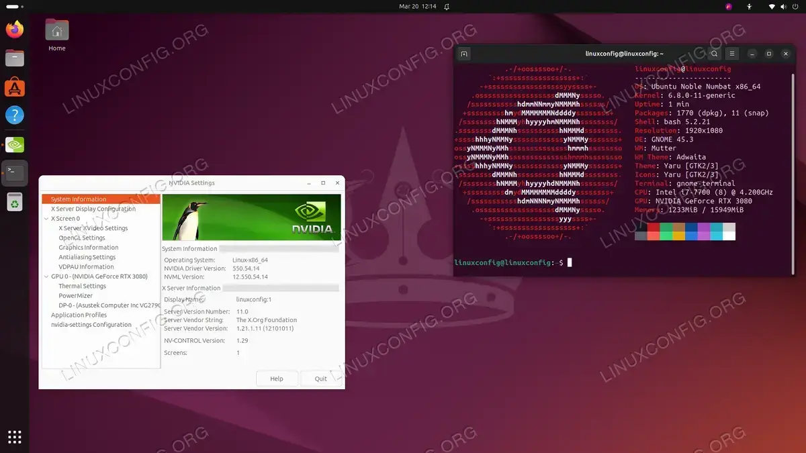
Task: Open system menu with network and volume icons
Action: pos(783,6)
